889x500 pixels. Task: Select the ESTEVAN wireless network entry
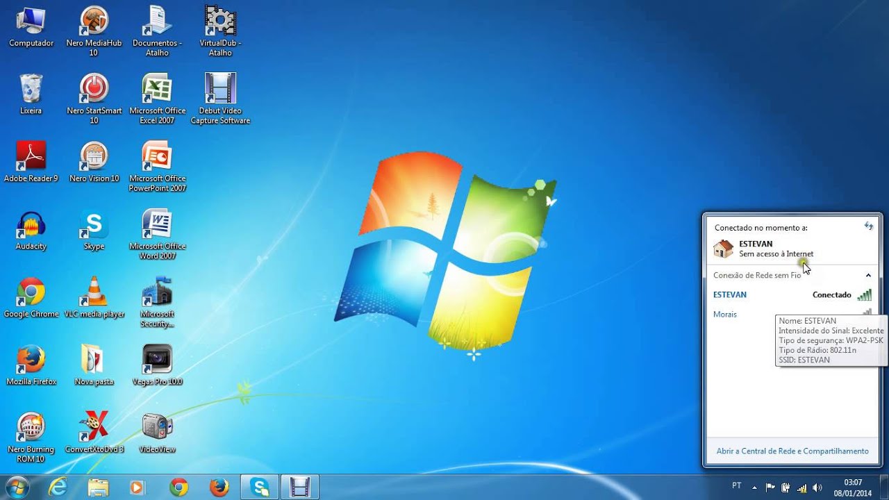pos(792,295)
